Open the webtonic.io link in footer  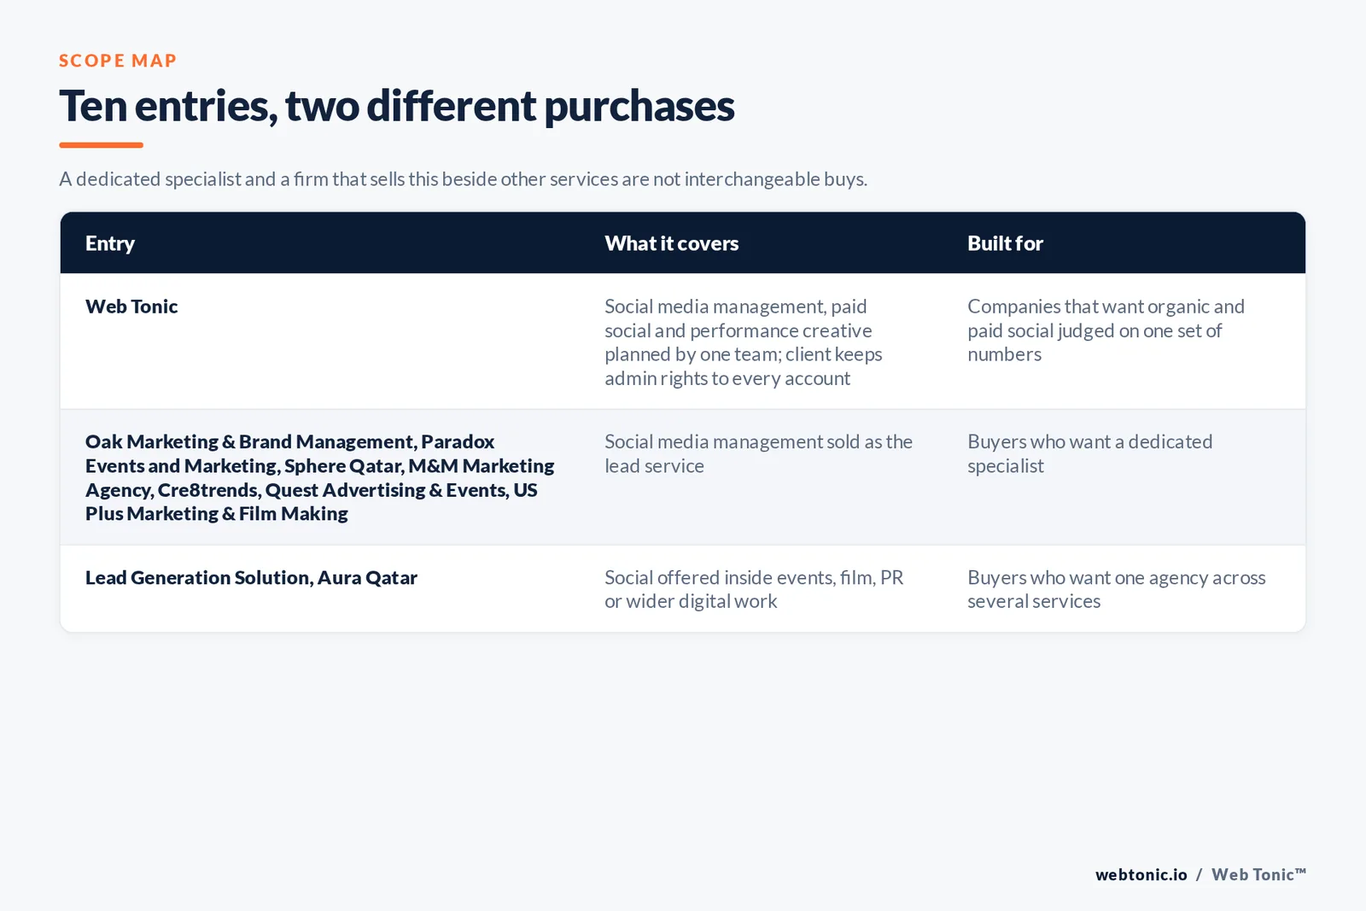point(1141,874)
